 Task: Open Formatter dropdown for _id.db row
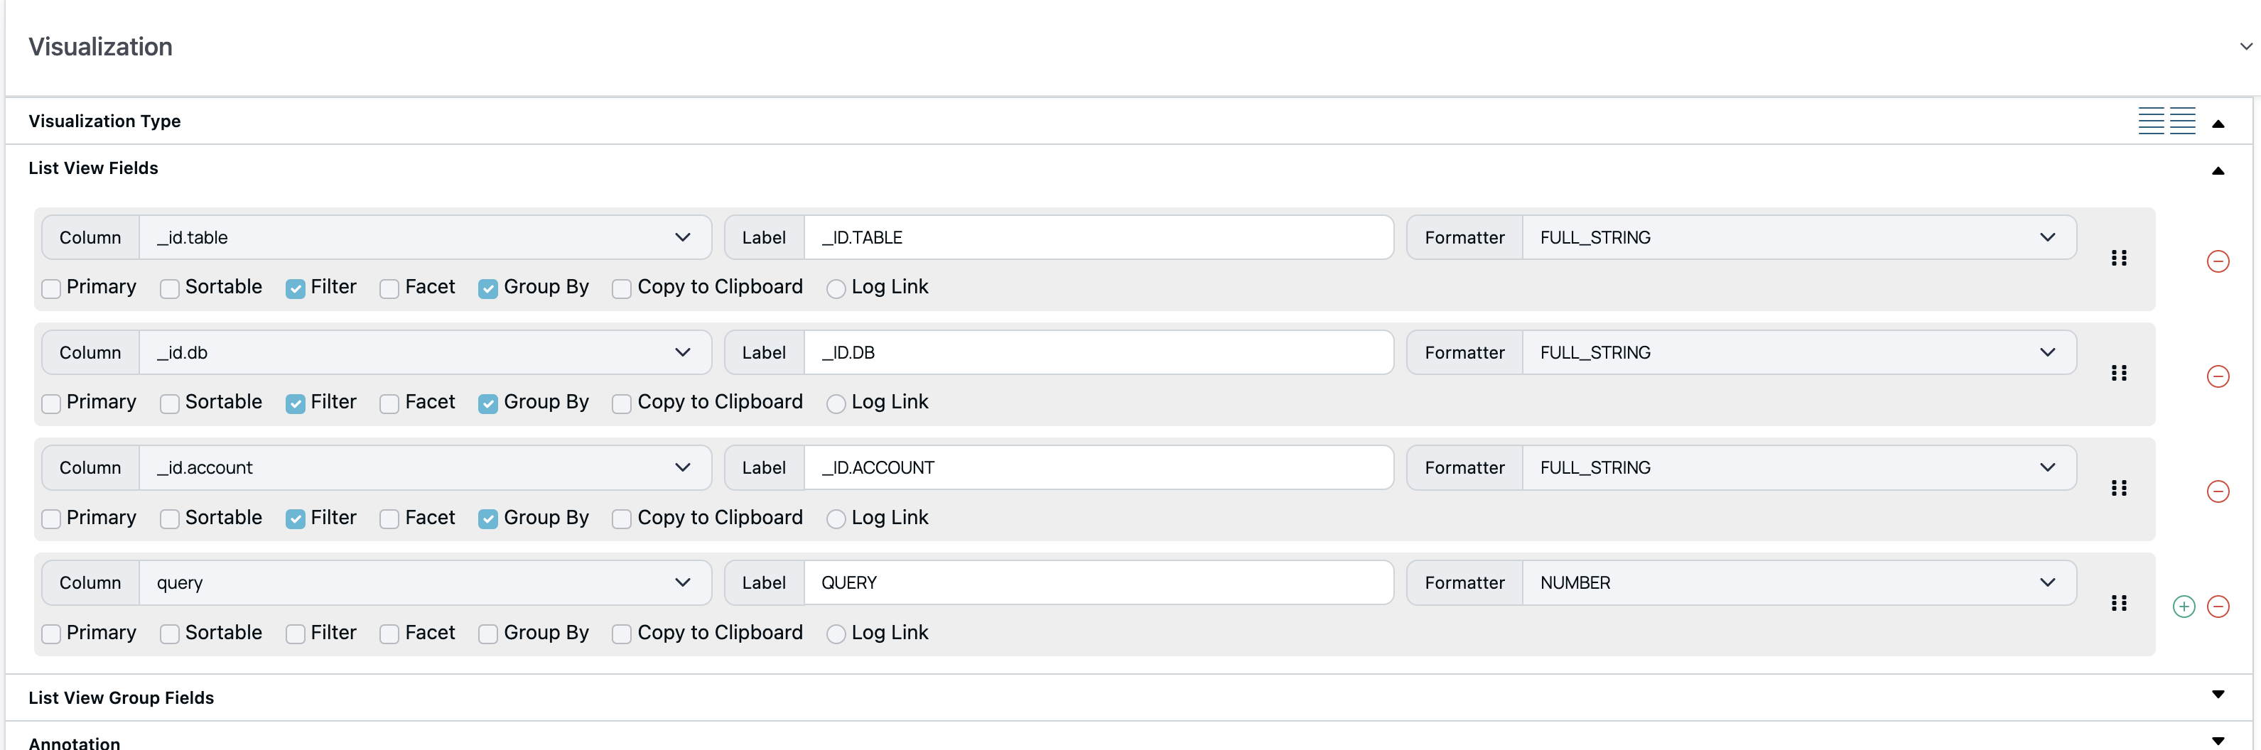1798,353
